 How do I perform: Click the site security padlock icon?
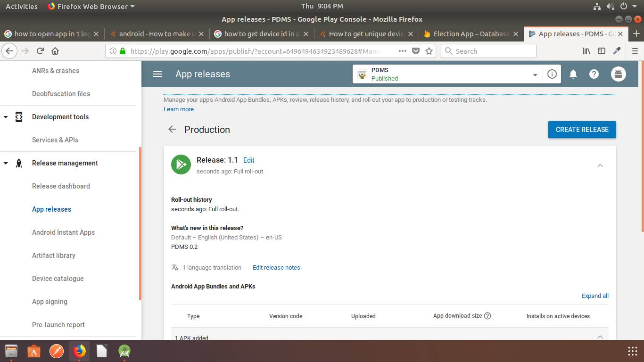123,51
